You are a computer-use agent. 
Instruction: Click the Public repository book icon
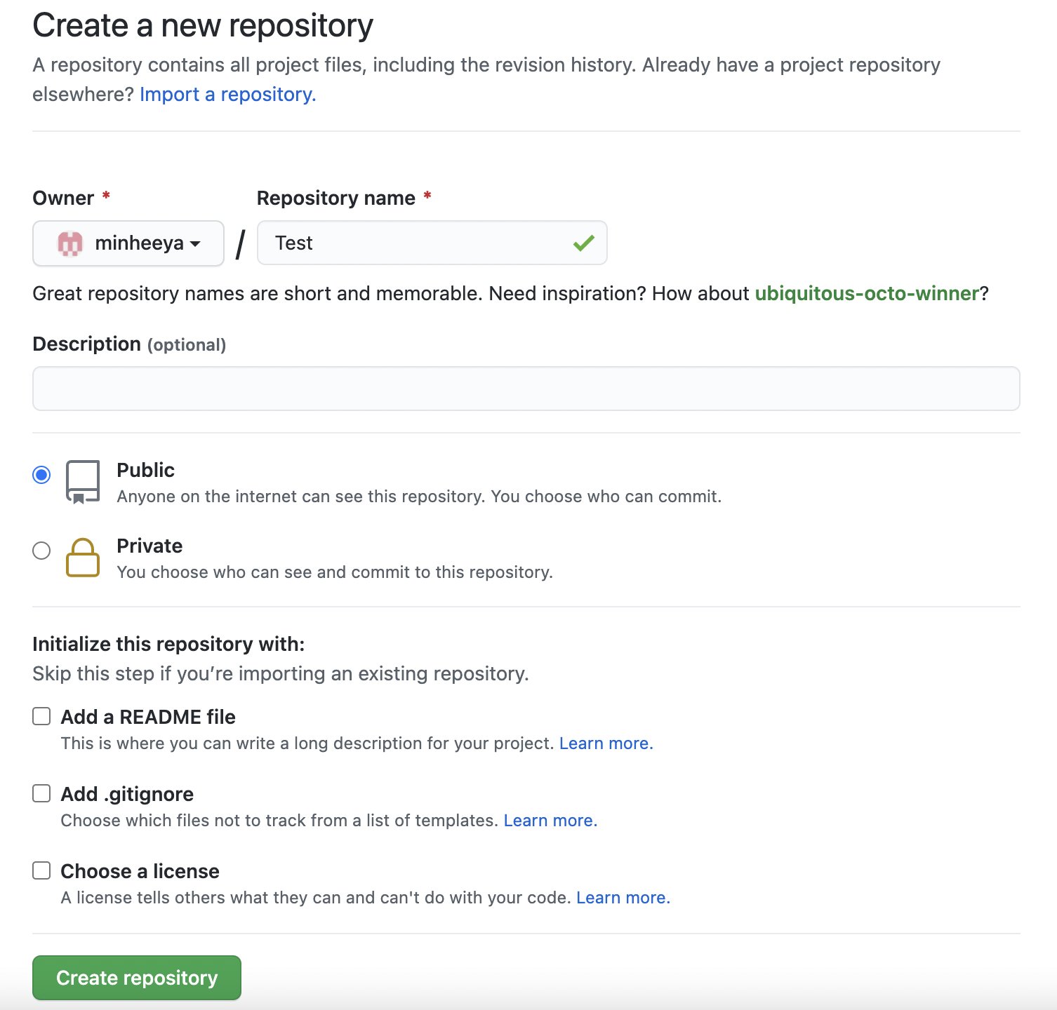(x=82, y=482)
